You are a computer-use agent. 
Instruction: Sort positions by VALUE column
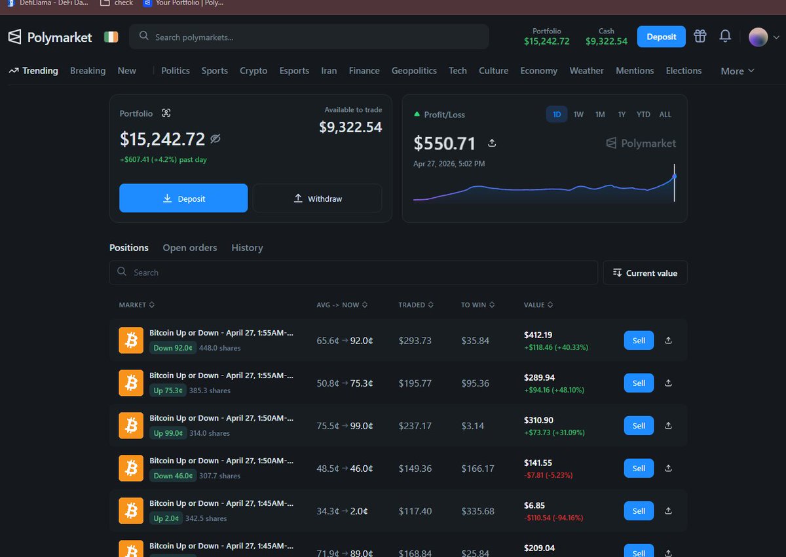(x=539, y=305)
